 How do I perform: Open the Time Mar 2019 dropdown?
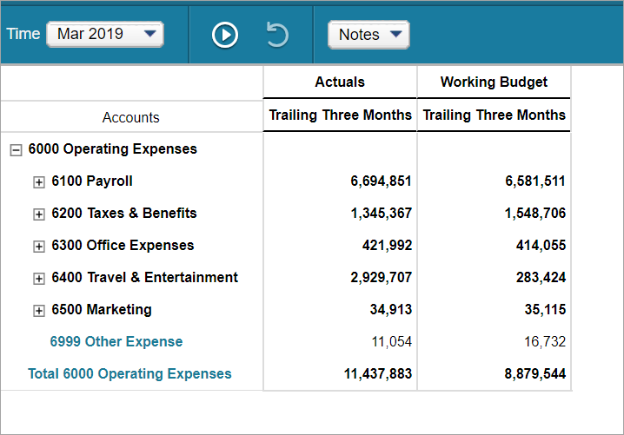(105, 34)
